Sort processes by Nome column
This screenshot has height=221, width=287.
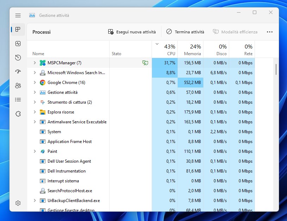pos(68,49)
